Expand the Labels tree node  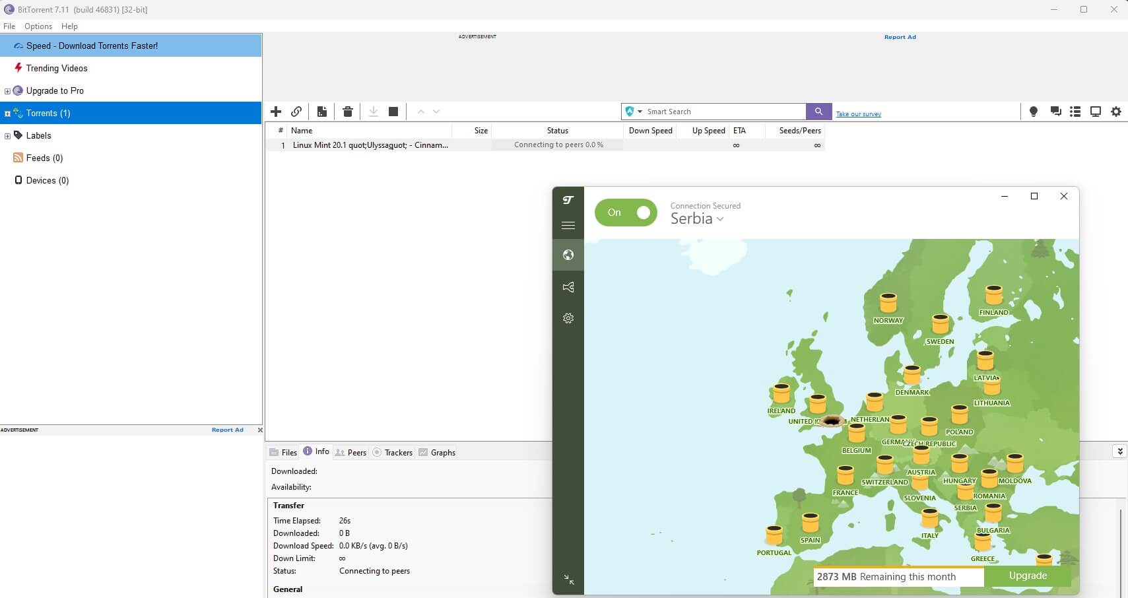(7, 136)
